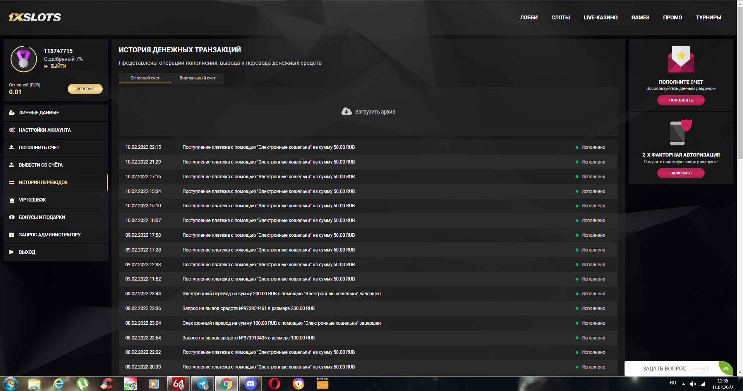
Task: Open Discord from taskbar
Action: pos(251,384)
